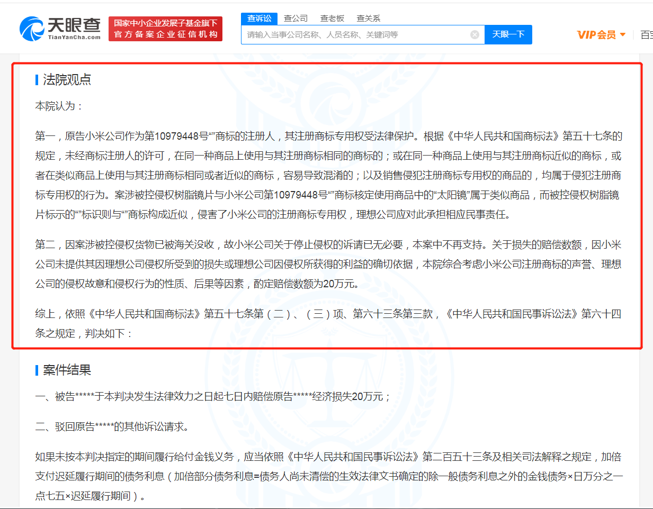Screen dimensions: 653x509
Task: Click the paragraph starting 第二，因案涉被控侵权货物
Action: click(329, 264)
